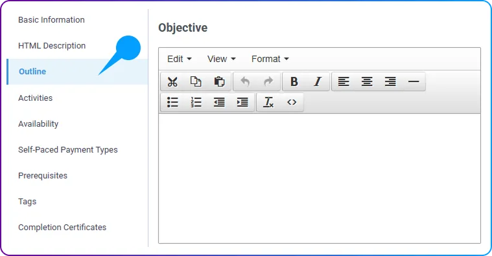Toggle Bold formatting

(x=294, y=81)
